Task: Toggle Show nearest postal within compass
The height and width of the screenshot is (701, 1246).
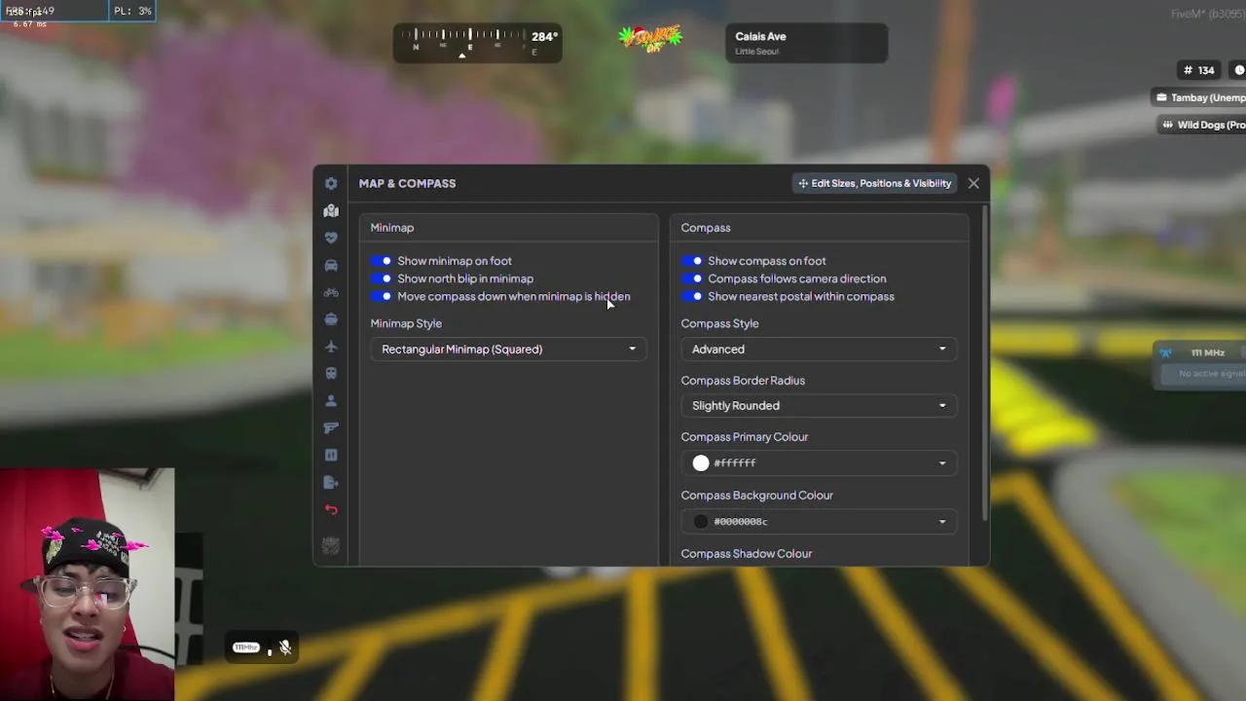Action: [693, 296]
